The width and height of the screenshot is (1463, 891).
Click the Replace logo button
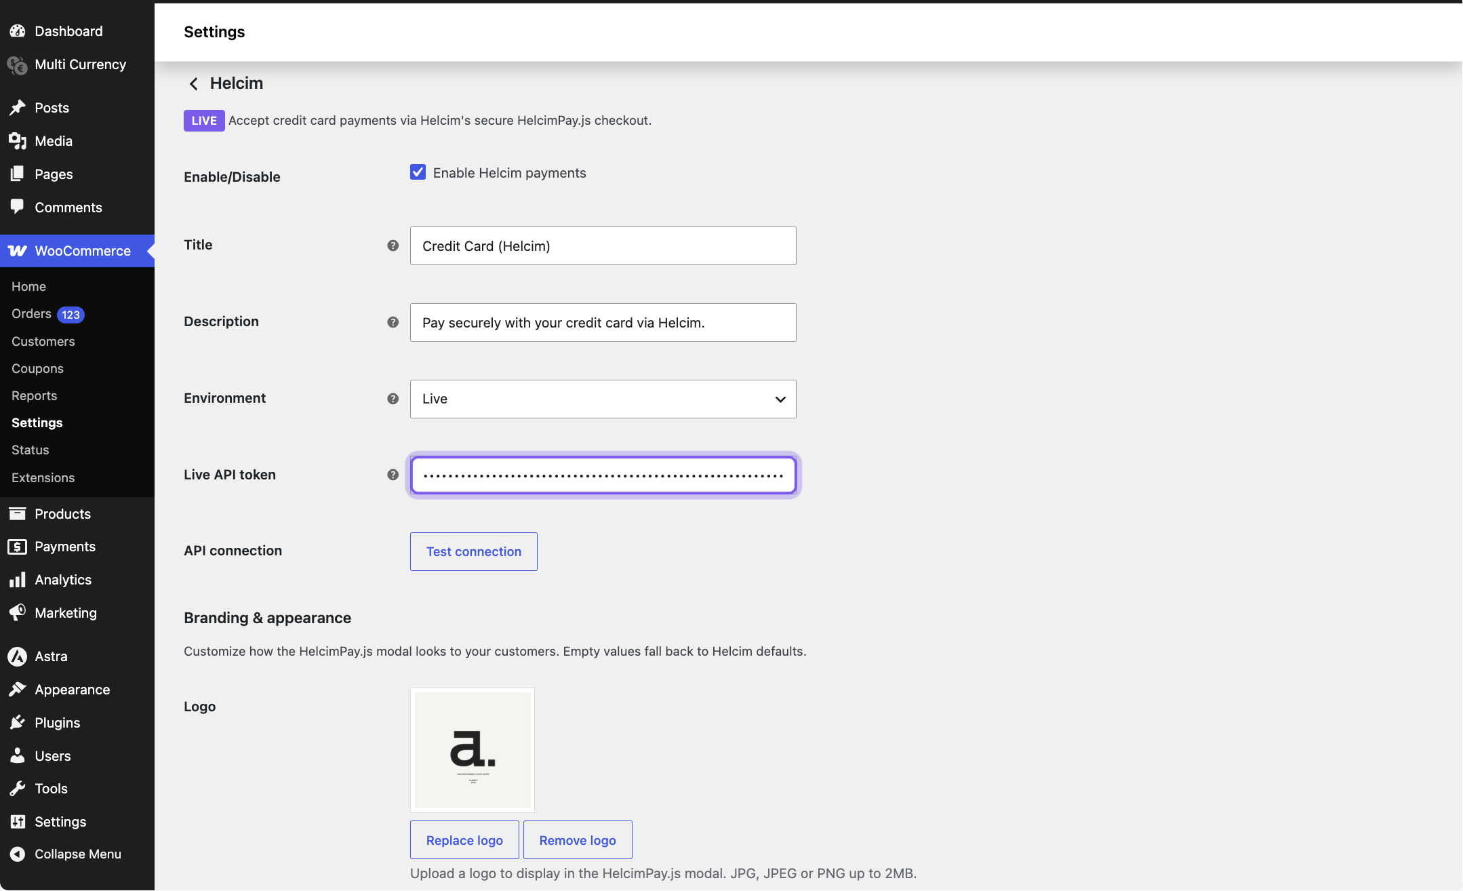464,840
